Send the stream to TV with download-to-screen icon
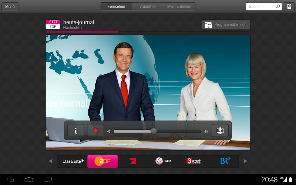296x185 pixels. [220, 131]
